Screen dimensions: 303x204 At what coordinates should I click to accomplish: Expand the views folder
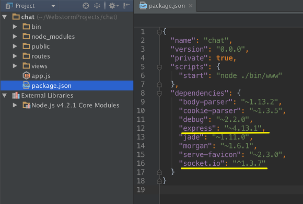pos(15,66)
